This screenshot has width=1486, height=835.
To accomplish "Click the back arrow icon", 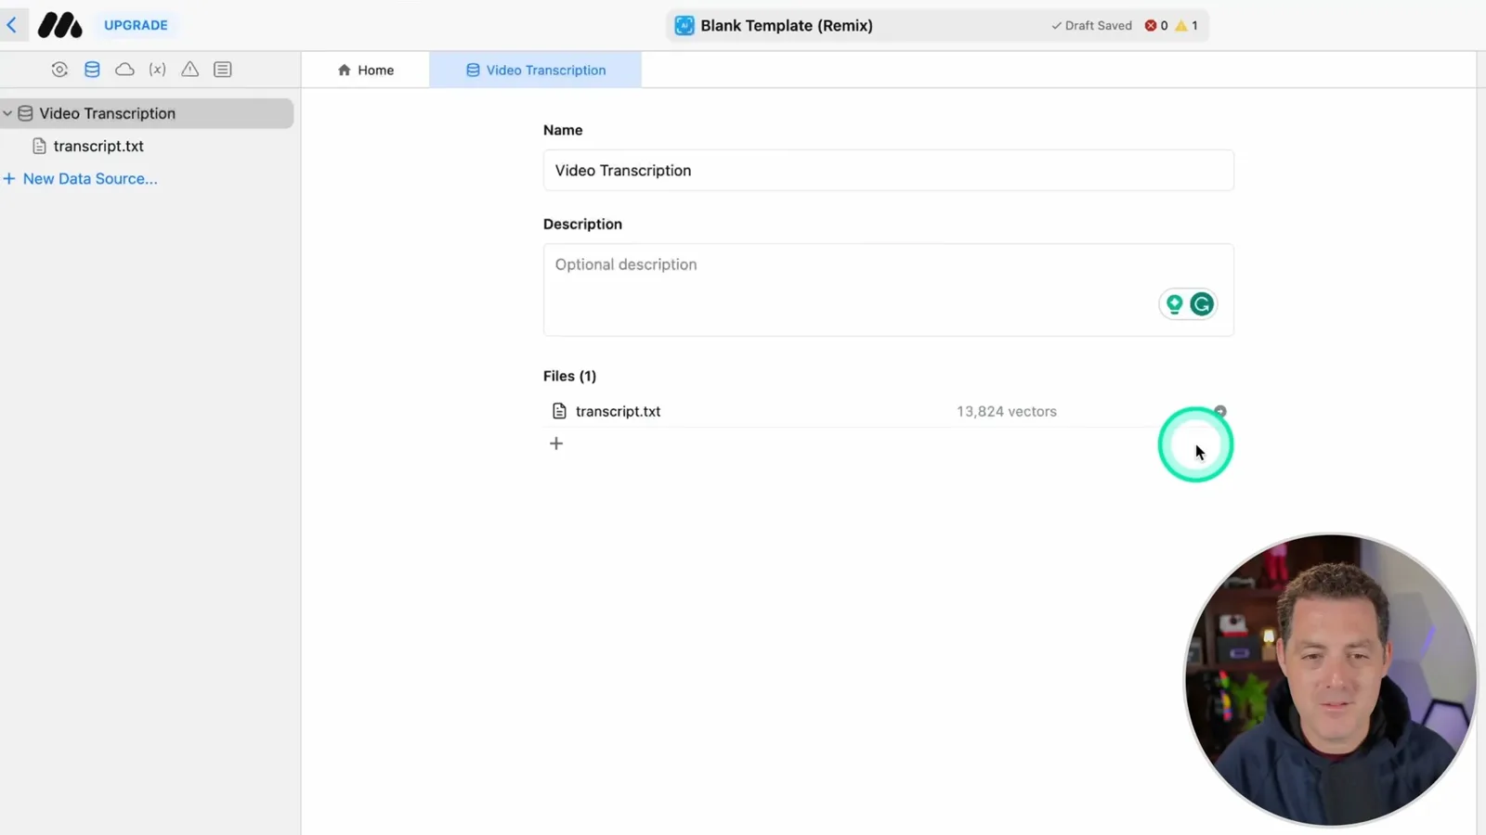I will (x=12, y=25).
